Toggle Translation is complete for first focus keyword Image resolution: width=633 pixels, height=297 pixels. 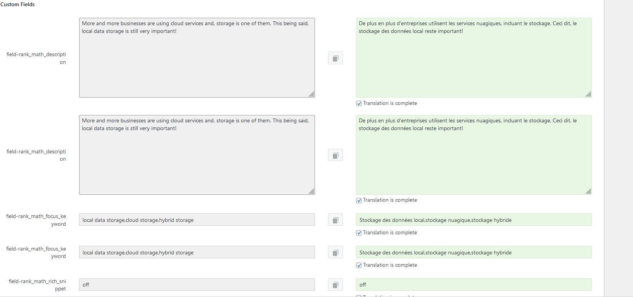(359, 233)
